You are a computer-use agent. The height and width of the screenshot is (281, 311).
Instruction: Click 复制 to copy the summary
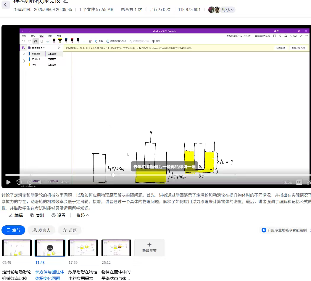[x=37, y=215]
